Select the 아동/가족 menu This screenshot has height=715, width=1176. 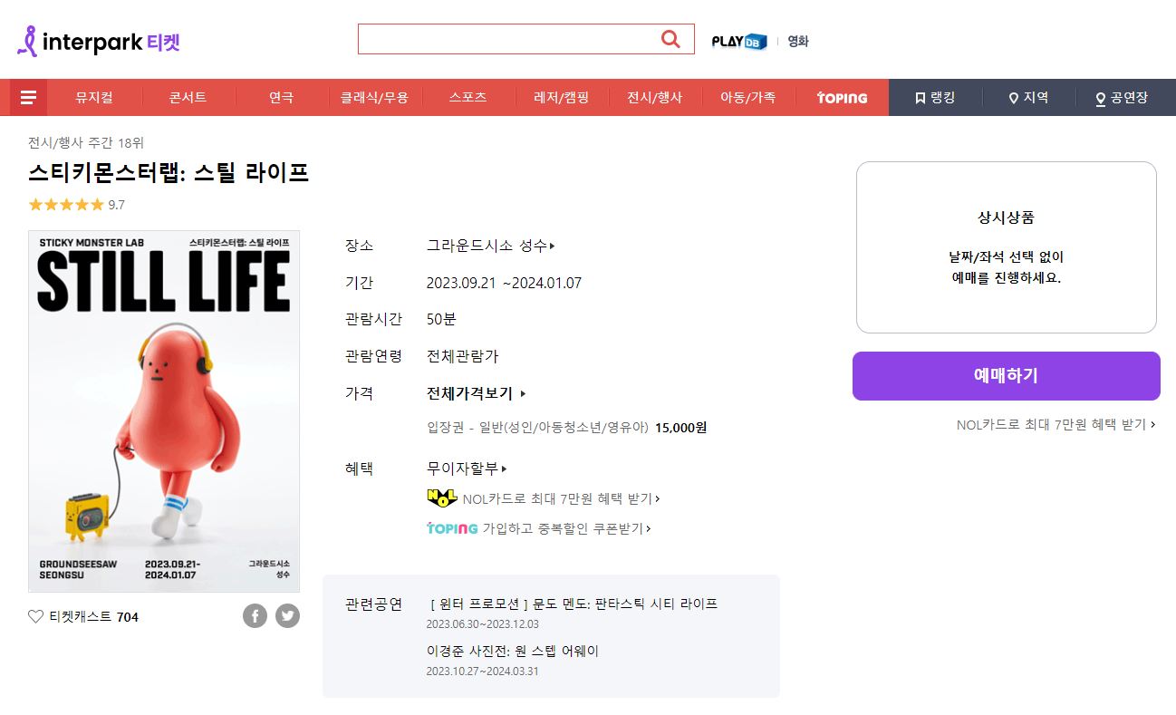[747, 98]
